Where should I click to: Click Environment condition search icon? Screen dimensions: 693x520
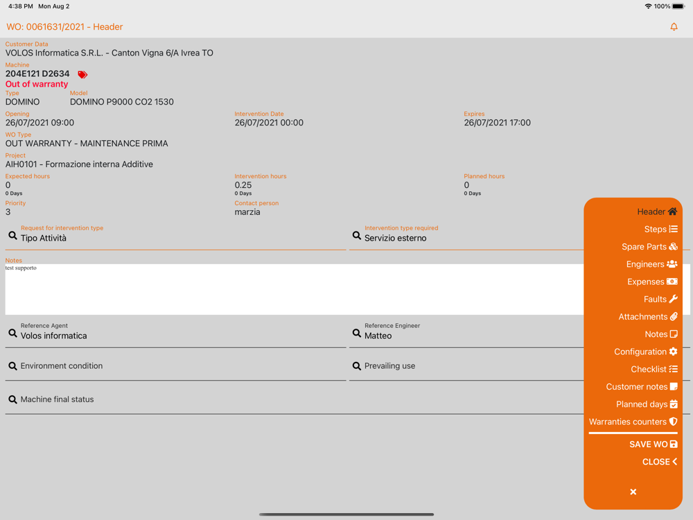click(12, 366)
